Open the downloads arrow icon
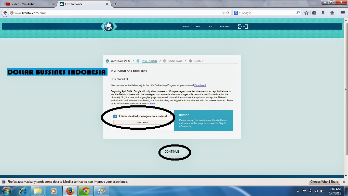348x196 pixels. (x=323, y=13)
